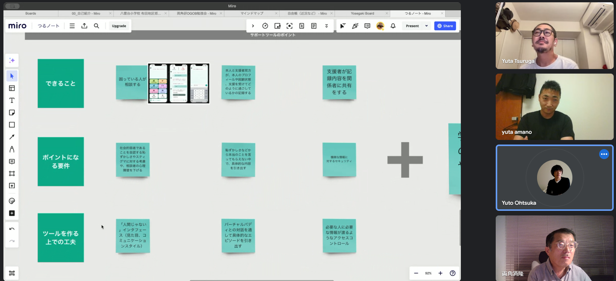Image resolution: width=616 pixels, height=281 pixels.
Task: Select the Connection line arrow tool
Action: click(x=12, y=137)
